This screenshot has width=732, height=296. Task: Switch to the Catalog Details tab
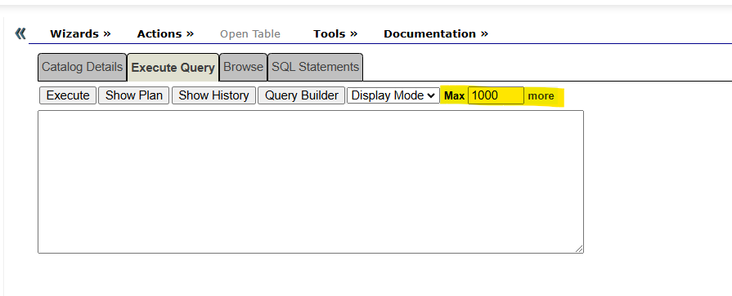pyautogui.click(x=82, y=67)
